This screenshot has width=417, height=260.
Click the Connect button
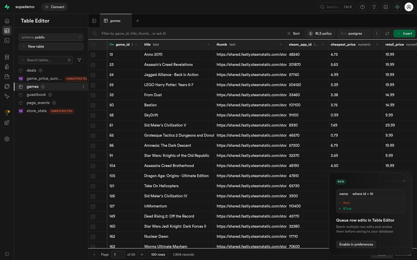[54, 7]
